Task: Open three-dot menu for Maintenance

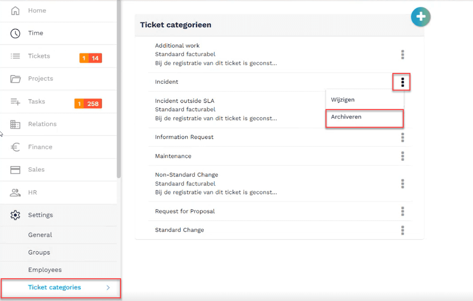Action: pos(402,156)
